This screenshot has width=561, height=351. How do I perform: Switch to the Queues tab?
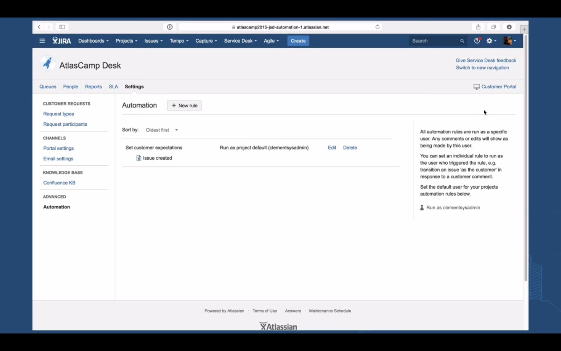point(48,87)
